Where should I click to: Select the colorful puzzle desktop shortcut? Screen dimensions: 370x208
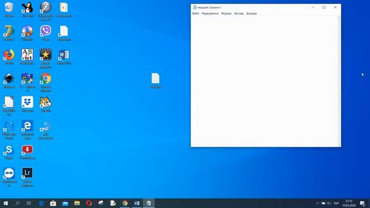click(27, 82)
